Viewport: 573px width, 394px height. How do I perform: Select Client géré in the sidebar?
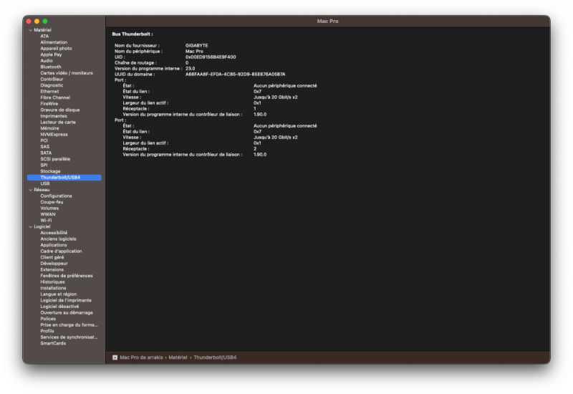point(52,258)
